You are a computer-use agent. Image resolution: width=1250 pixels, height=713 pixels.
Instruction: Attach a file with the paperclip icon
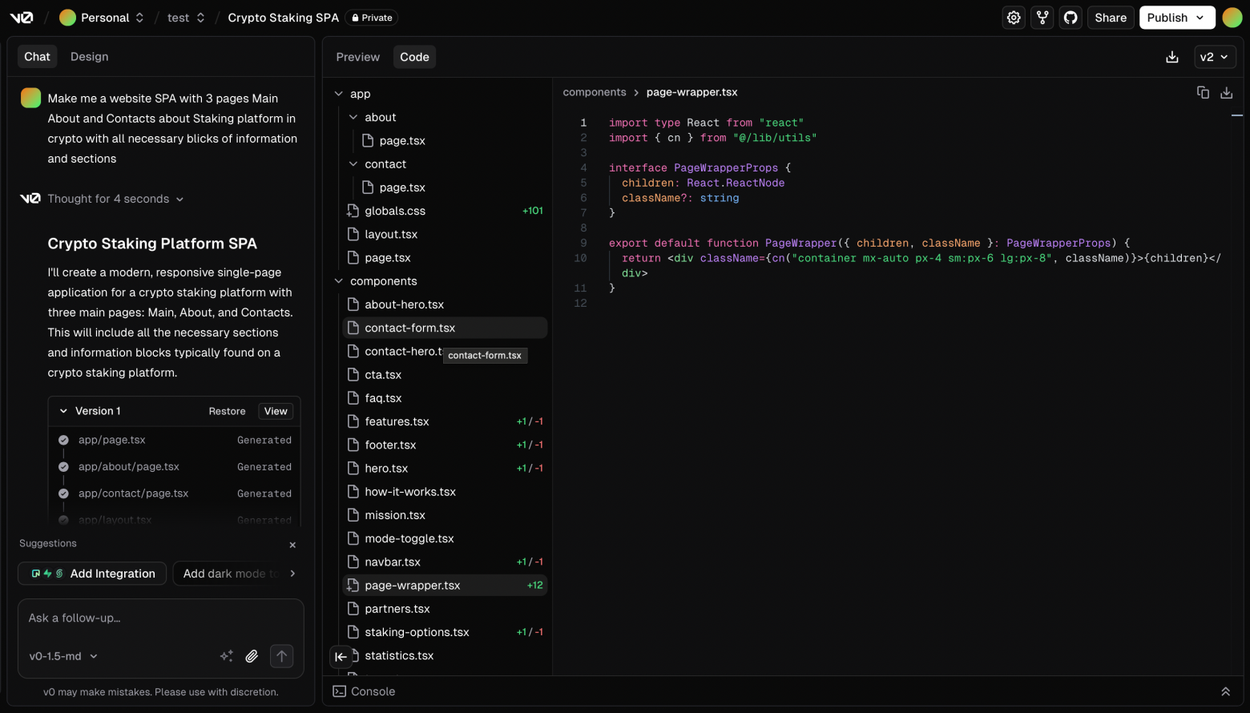(x=252, y=656)
